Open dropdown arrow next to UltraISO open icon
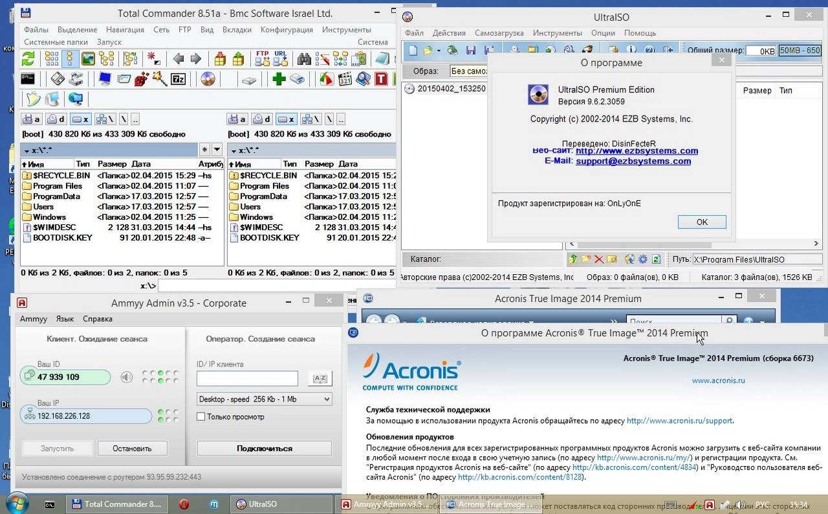Image resolution: width=828 pixels, height=514 pixels. (439, 51)
